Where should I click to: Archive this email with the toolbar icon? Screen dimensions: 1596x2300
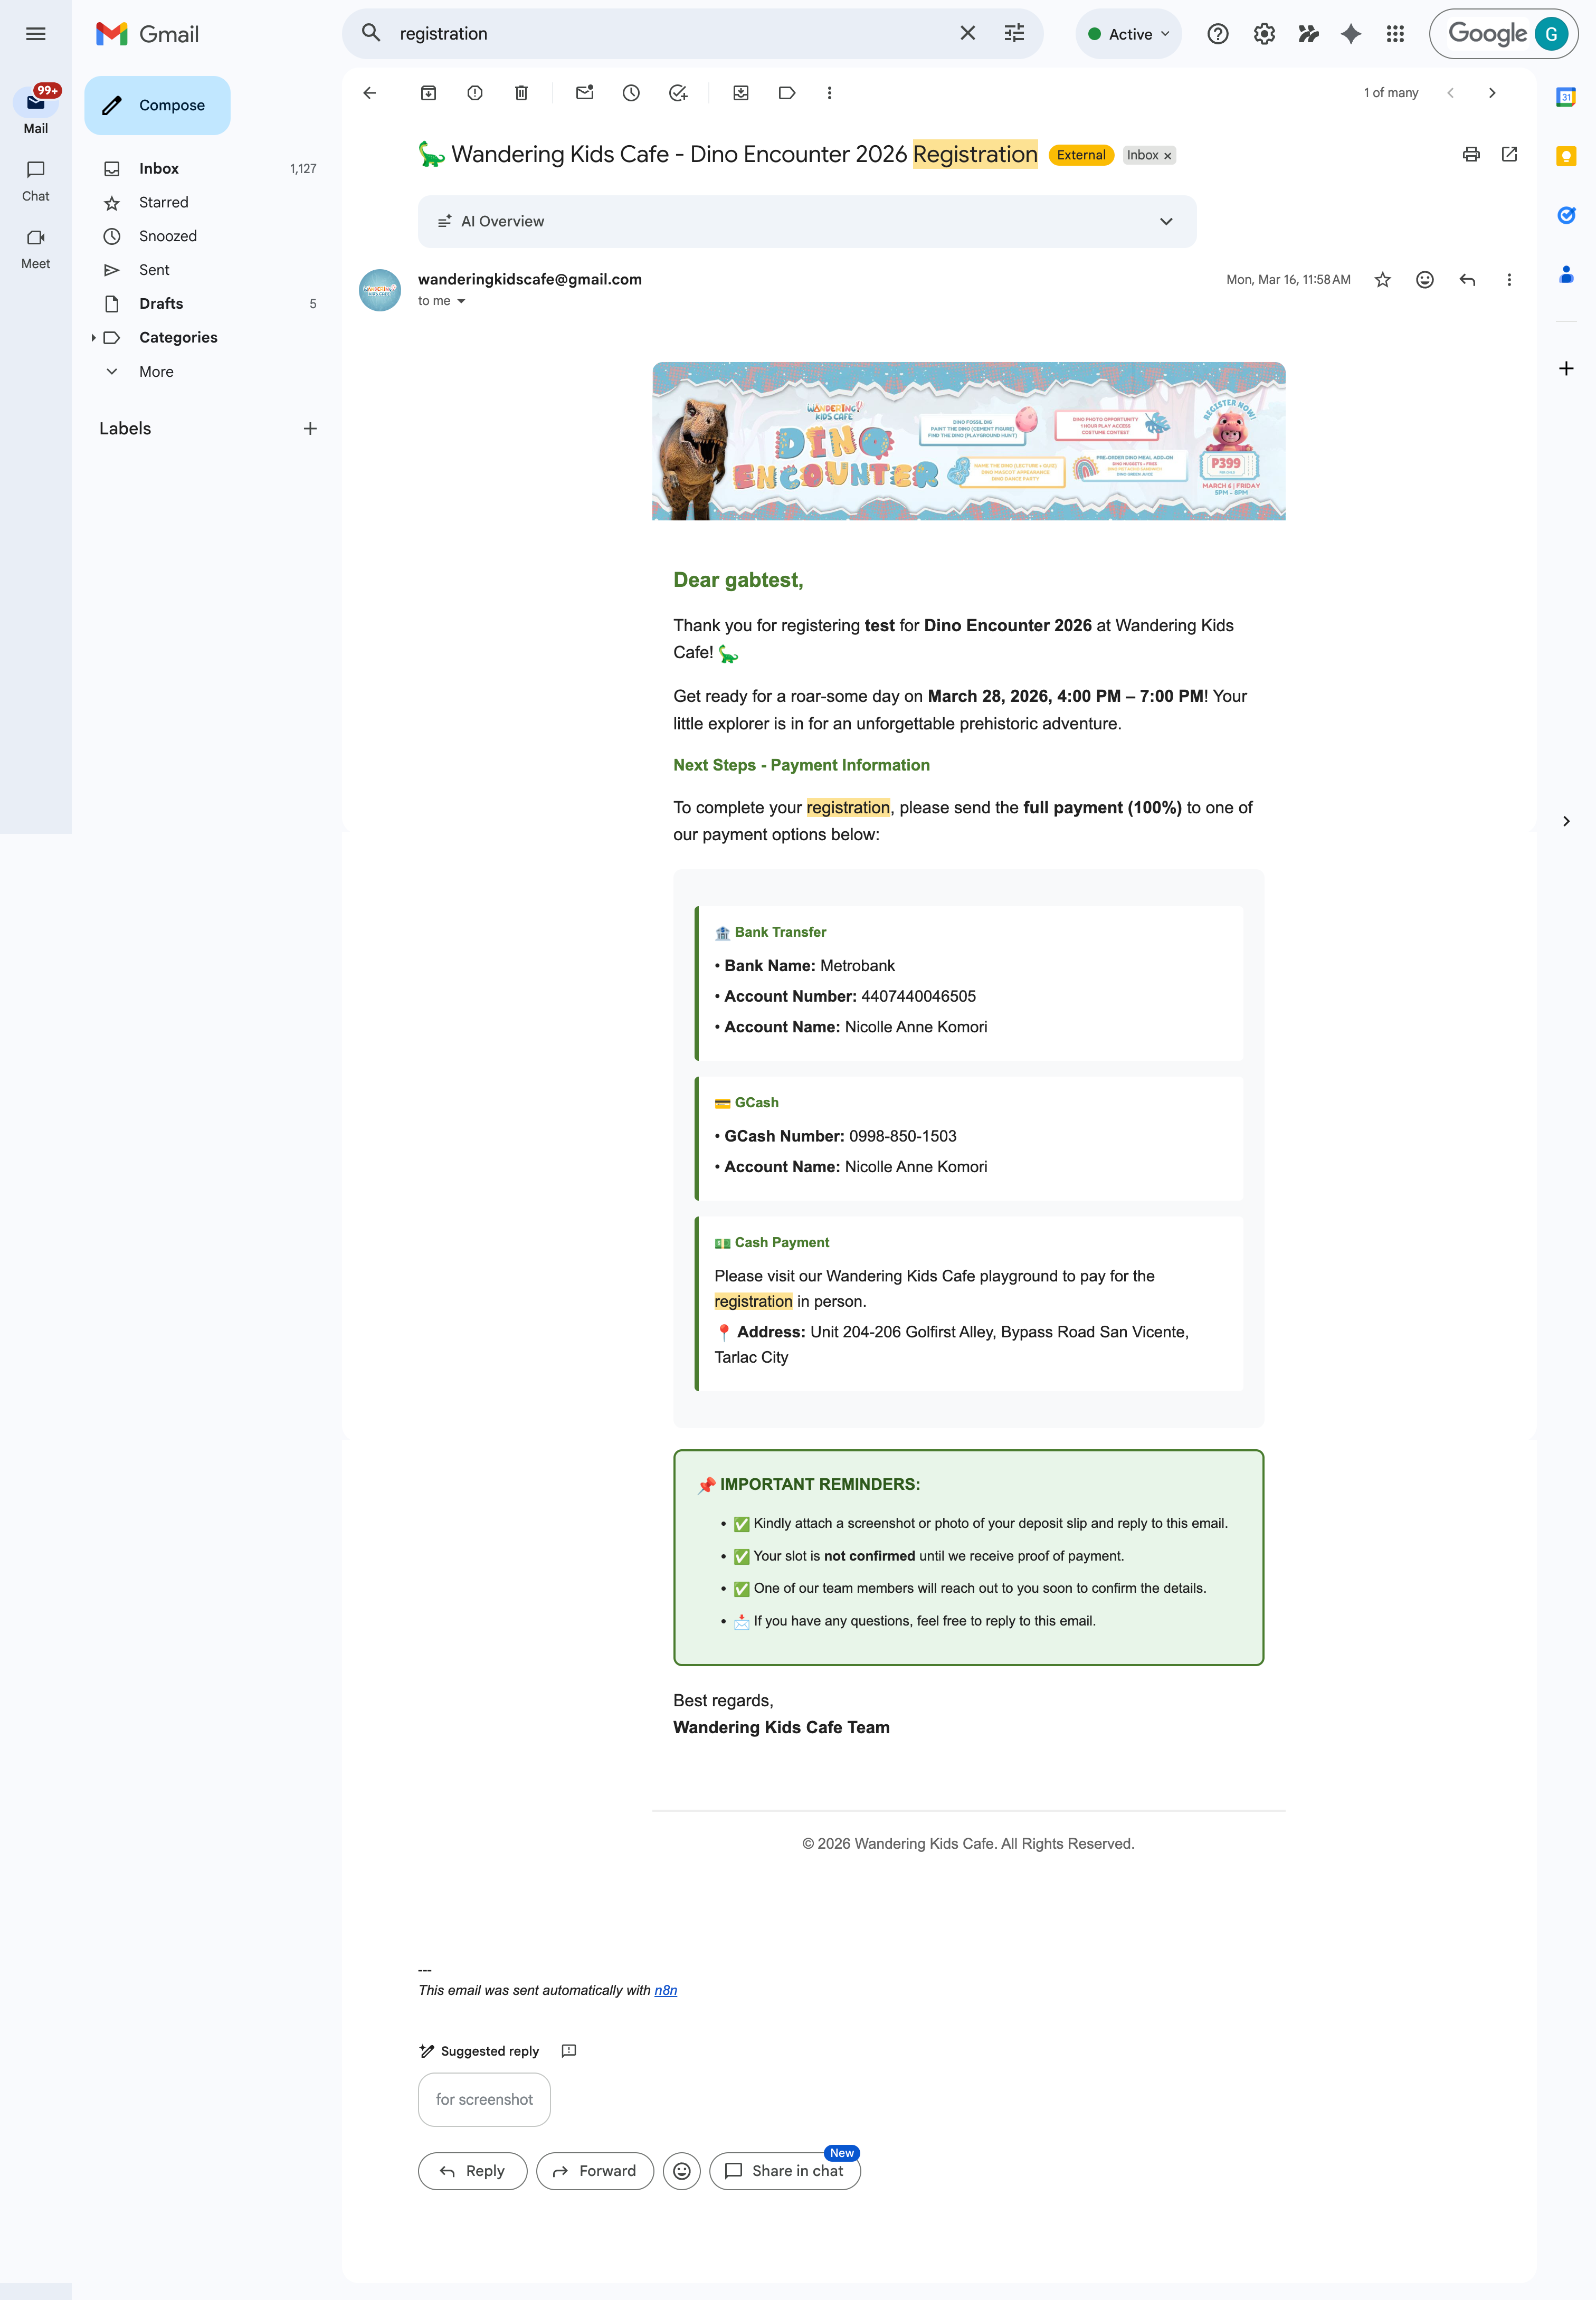(x=428, y=93)
